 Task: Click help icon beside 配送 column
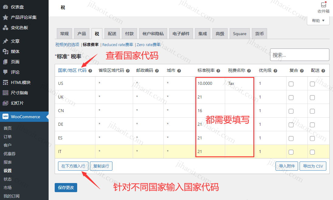pyautogui.click(x=323, y=71)
